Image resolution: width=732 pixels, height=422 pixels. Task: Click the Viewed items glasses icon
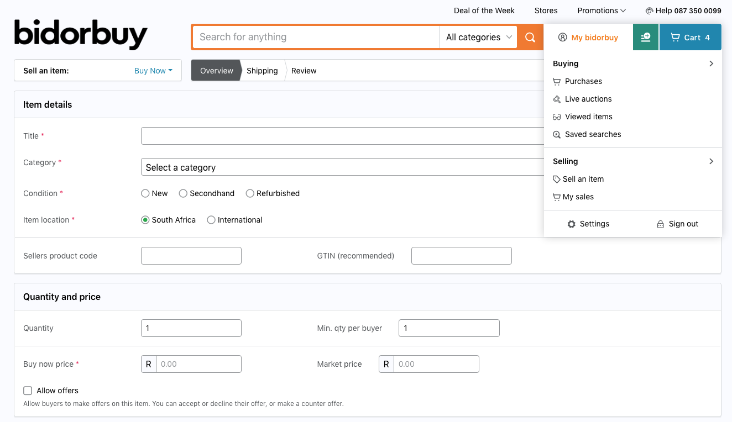[x=557, y=117]
